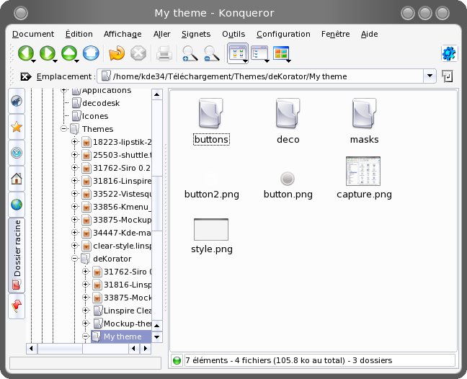The image size is (467, 379).
Task: Open the Amarok wolf sidebar tab
Action: pos(17,101)
